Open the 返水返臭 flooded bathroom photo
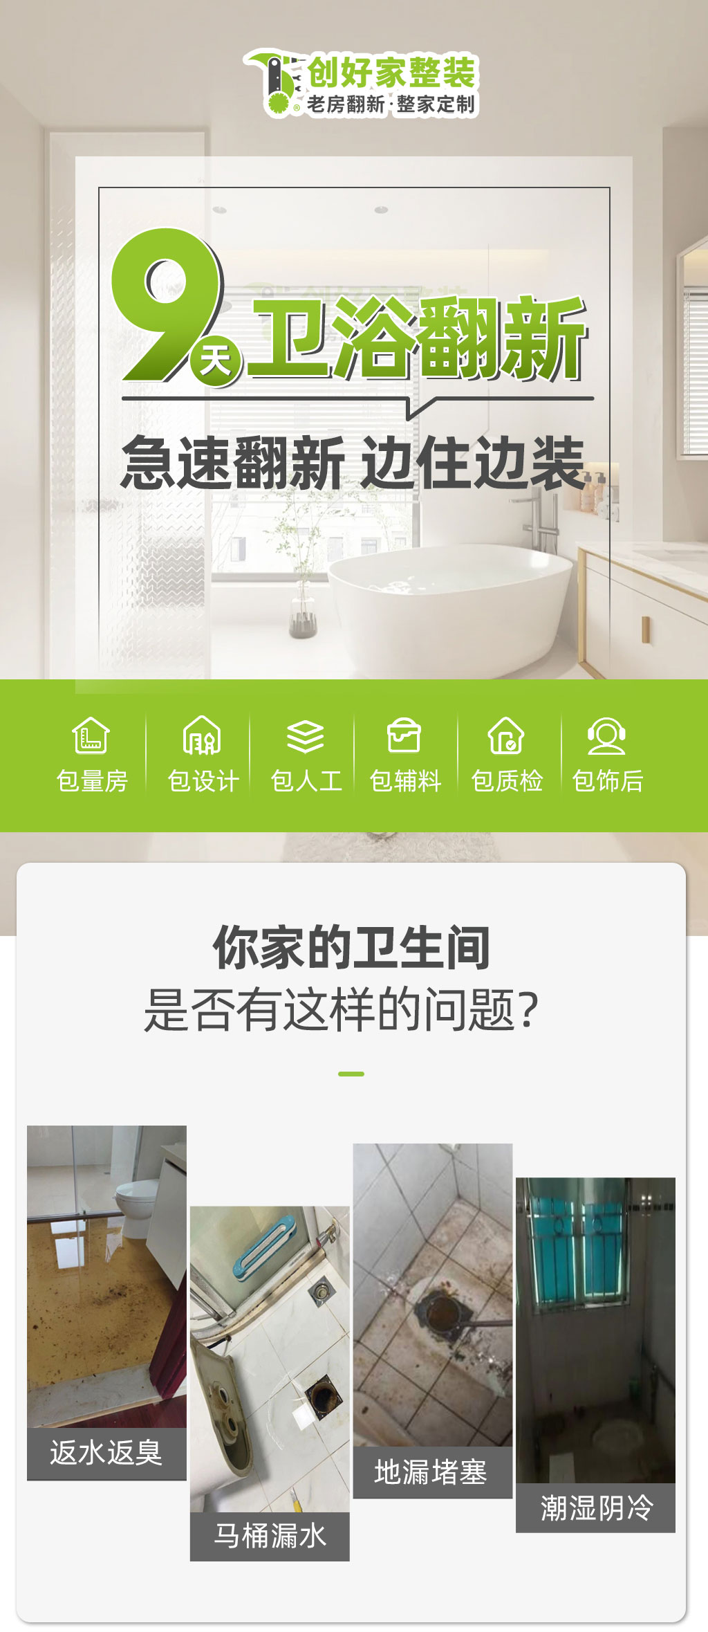 (106, 1276)
